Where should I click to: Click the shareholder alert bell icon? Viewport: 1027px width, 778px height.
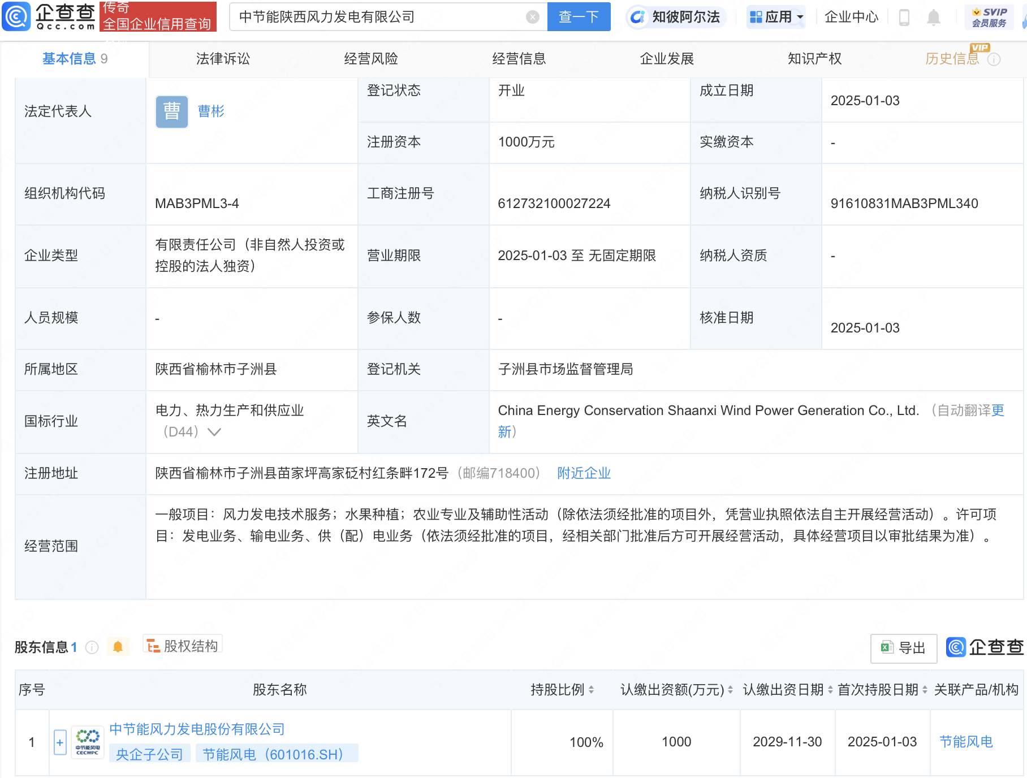(118, 647)
